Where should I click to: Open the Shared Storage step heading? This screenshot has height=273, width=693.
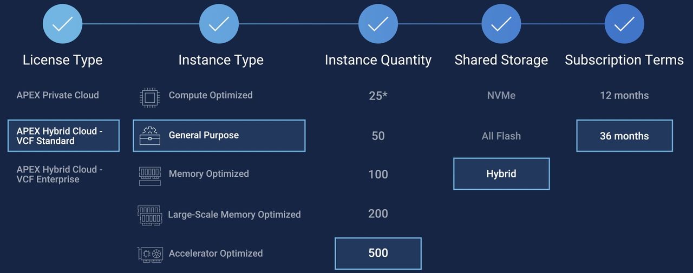tap(501, 60)
